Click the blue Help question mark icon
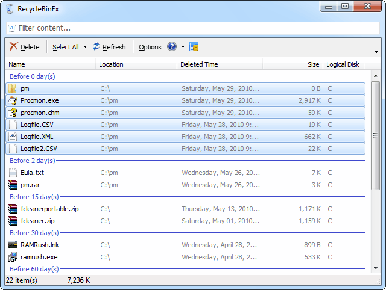 point(172,47)
